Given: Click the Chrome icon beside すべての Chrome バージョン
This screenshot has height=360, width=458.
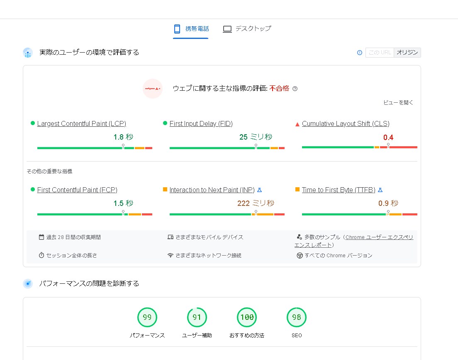Looking at the screenshot, I should 300,256.
